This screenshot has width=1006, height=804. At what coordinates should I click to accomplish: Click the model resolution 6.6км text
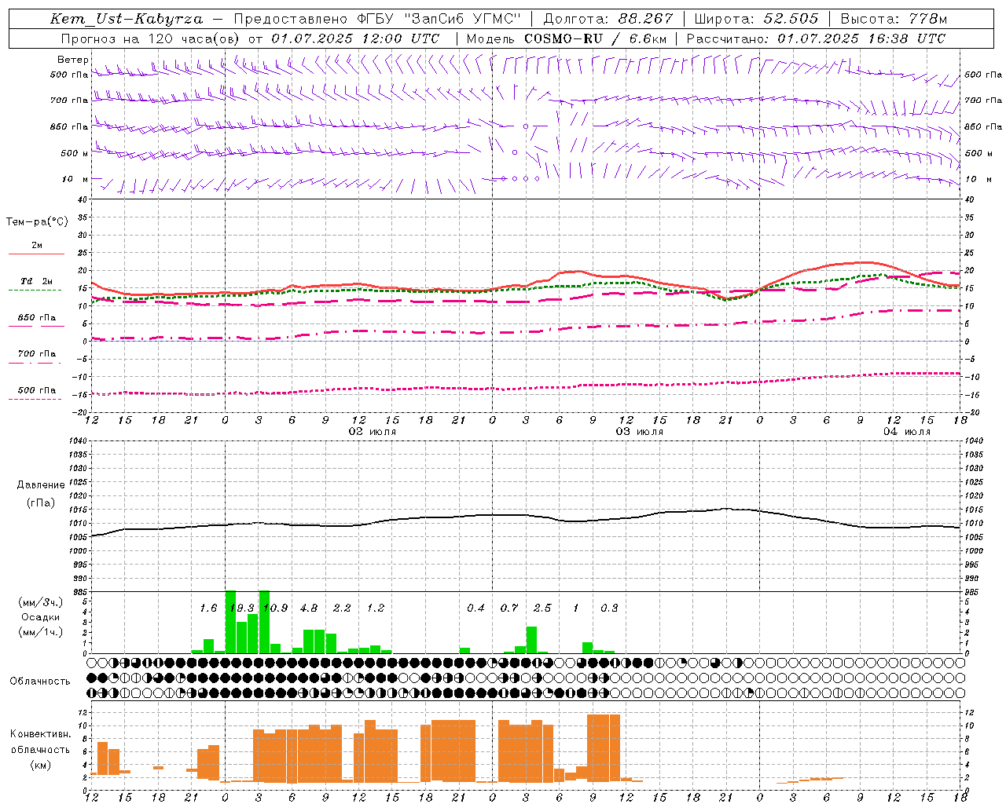coord(648,38)
